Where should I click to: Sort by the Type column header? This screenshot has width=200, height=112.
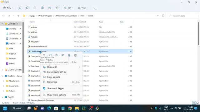point(101,22)
